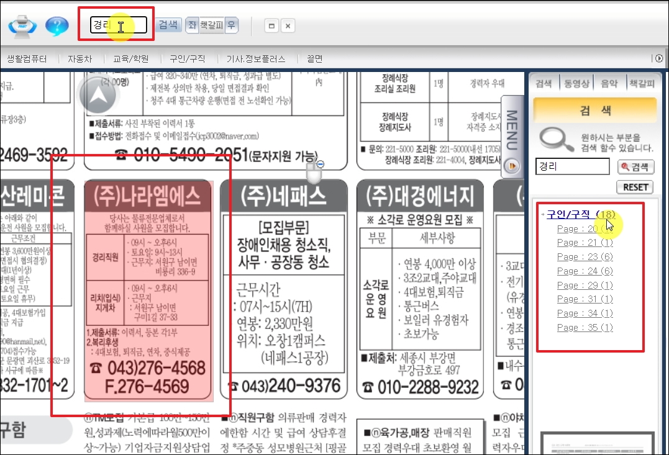The width and height of the screenshot is (669, 455).
Task: Open the 교육/학원 category
Action: [x=131, y=59]
